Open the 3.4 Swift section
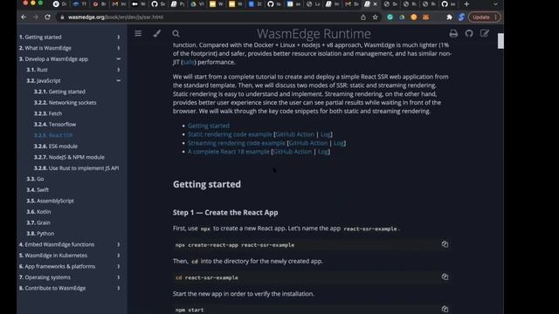The image size is (559, 314). click(38, 190)
